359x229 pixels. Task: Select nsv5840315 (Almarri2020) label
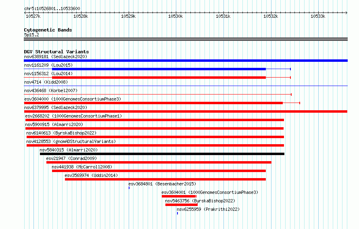[69, 150]
